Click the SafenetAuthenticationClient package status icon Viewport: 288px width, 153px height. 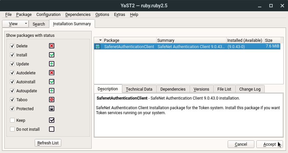[98, 46]
